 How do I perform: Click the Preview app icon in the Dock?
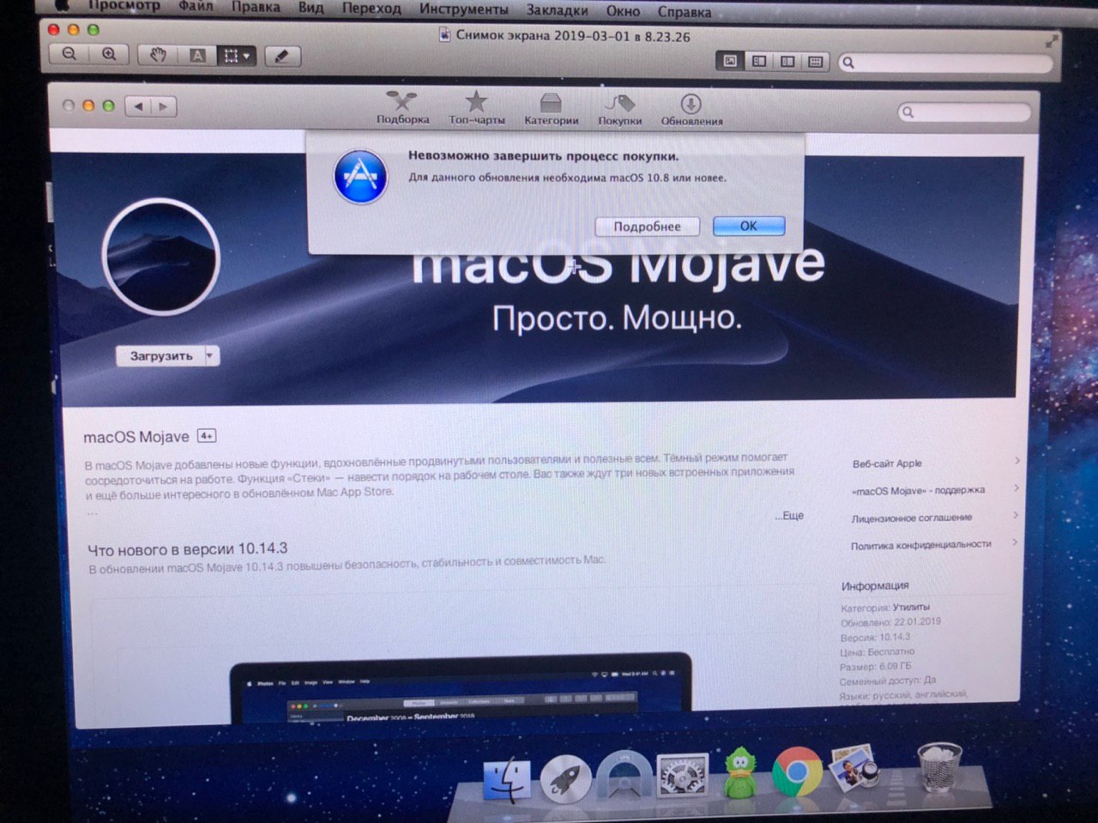tap(854, 767)
